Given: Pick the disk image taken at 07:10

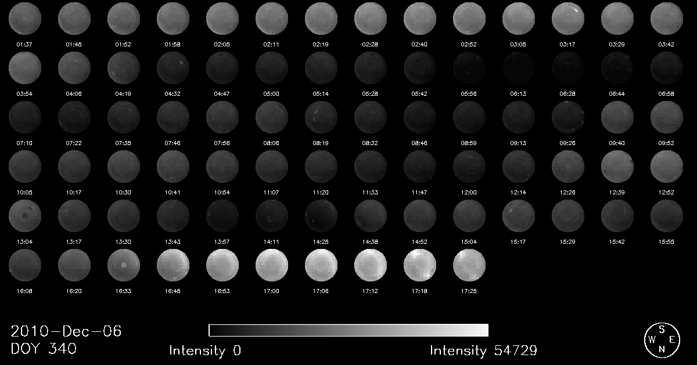Looking at the screenshot, I should click(25, 117).
